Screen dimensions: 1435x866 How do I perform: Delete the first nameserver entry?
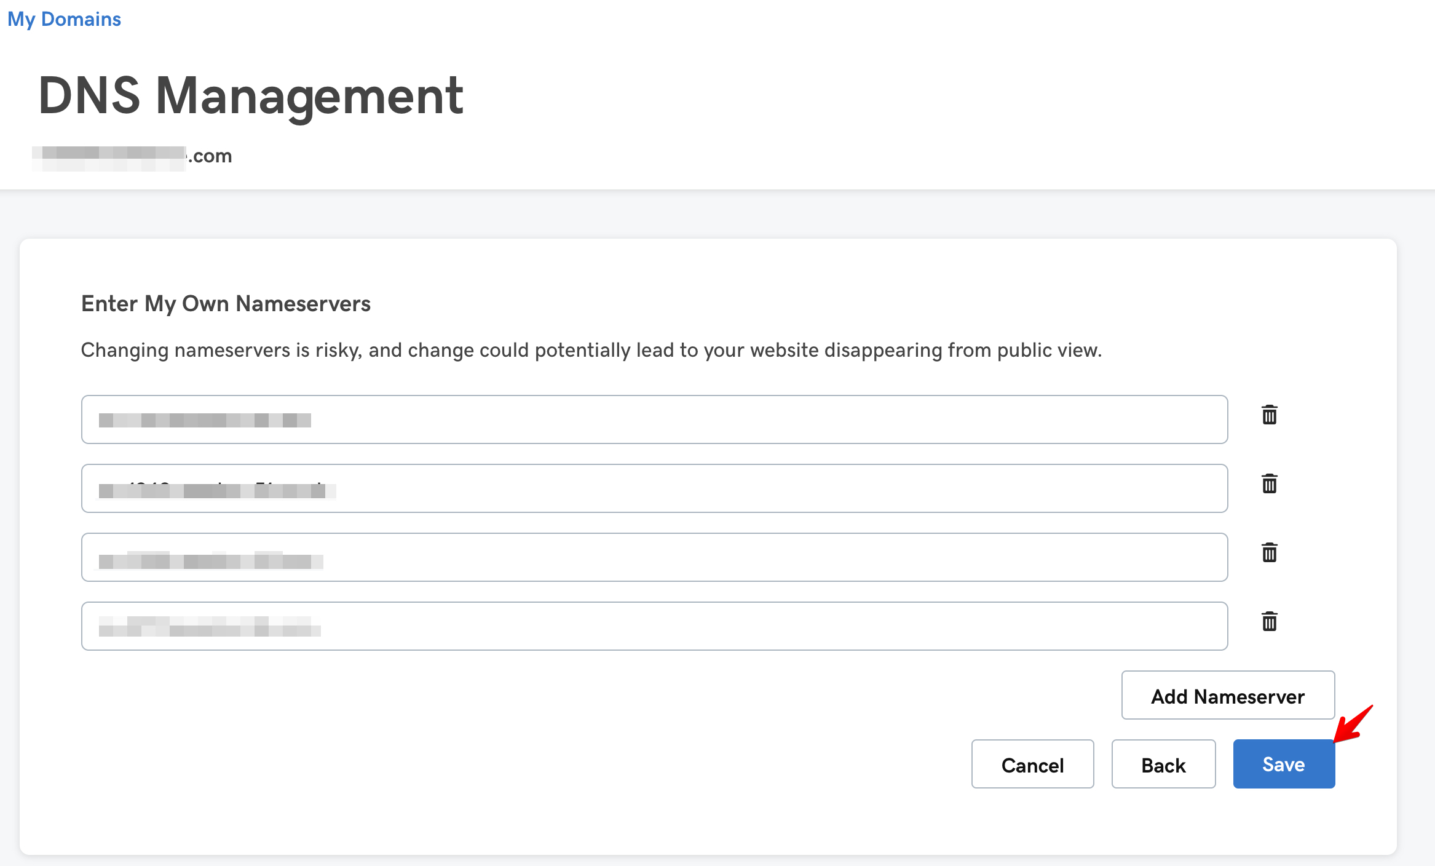tap(1269, 415)
